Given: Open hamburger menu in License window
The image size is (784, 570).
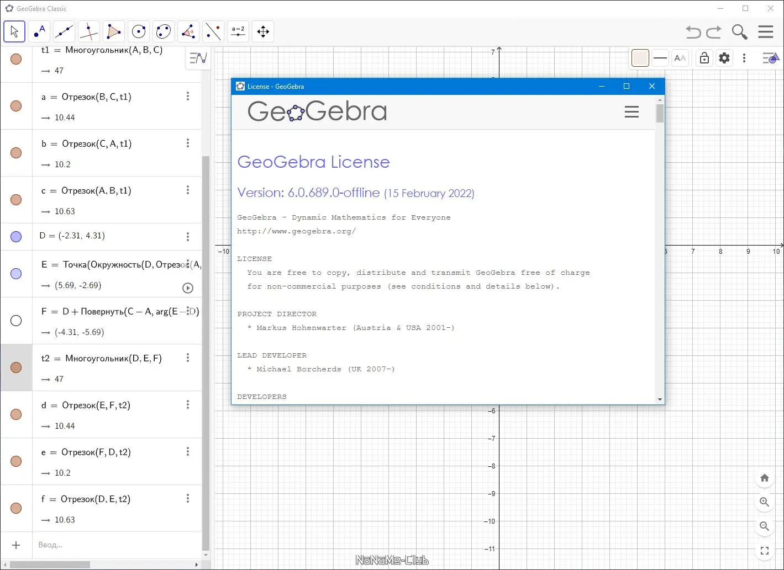Looking at the screenshot, I should [x=632, y=112].
